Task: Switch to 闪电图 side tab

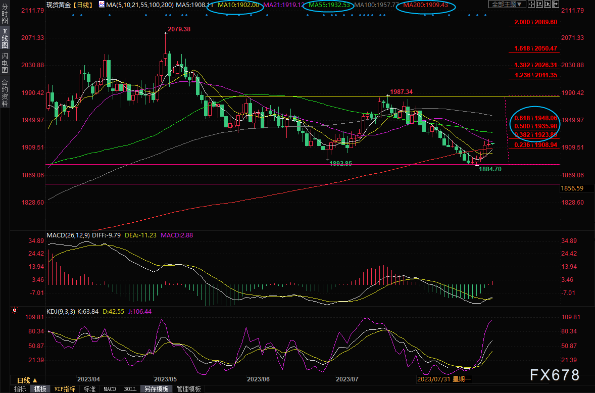Action: click(5, 63)
